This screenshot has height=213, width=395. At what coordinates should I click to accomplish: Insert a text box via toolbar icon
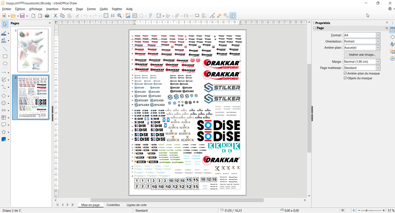(x=135, y=16)
